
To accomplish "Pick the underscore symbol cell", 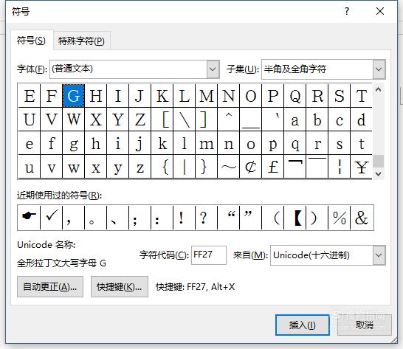I will 251,120.
